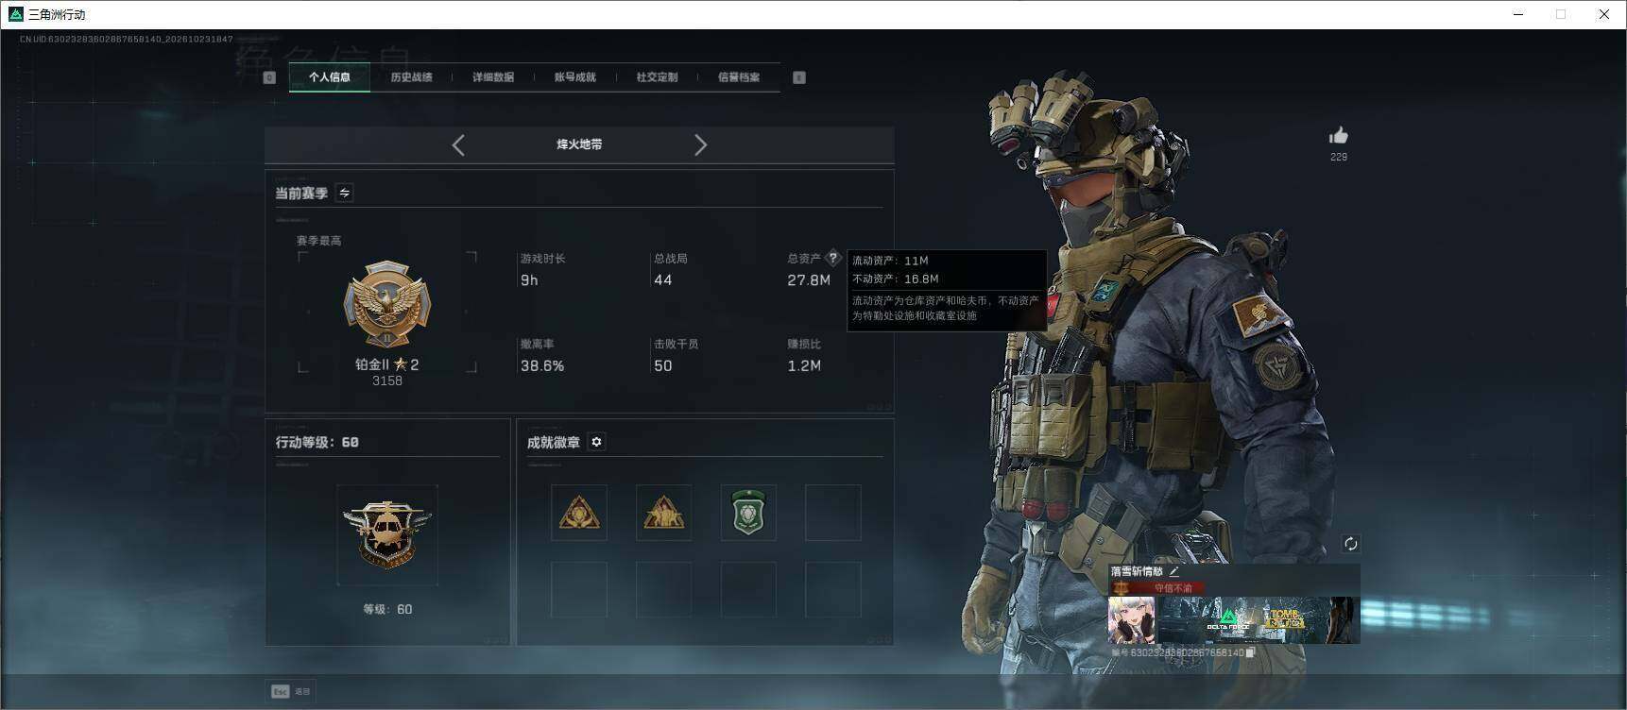Open the 个人信息 tab
The height and width of the screenshot is (710, 1627).
(x=329, y=77)
